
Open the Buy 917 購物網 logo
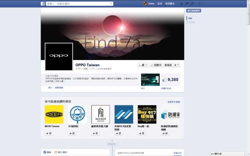tap(147, 114)
